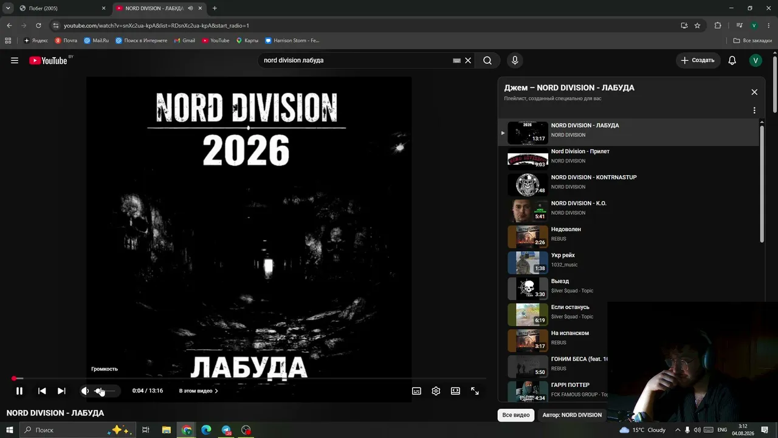Click the 'Создать' create button

click(698, 60)
